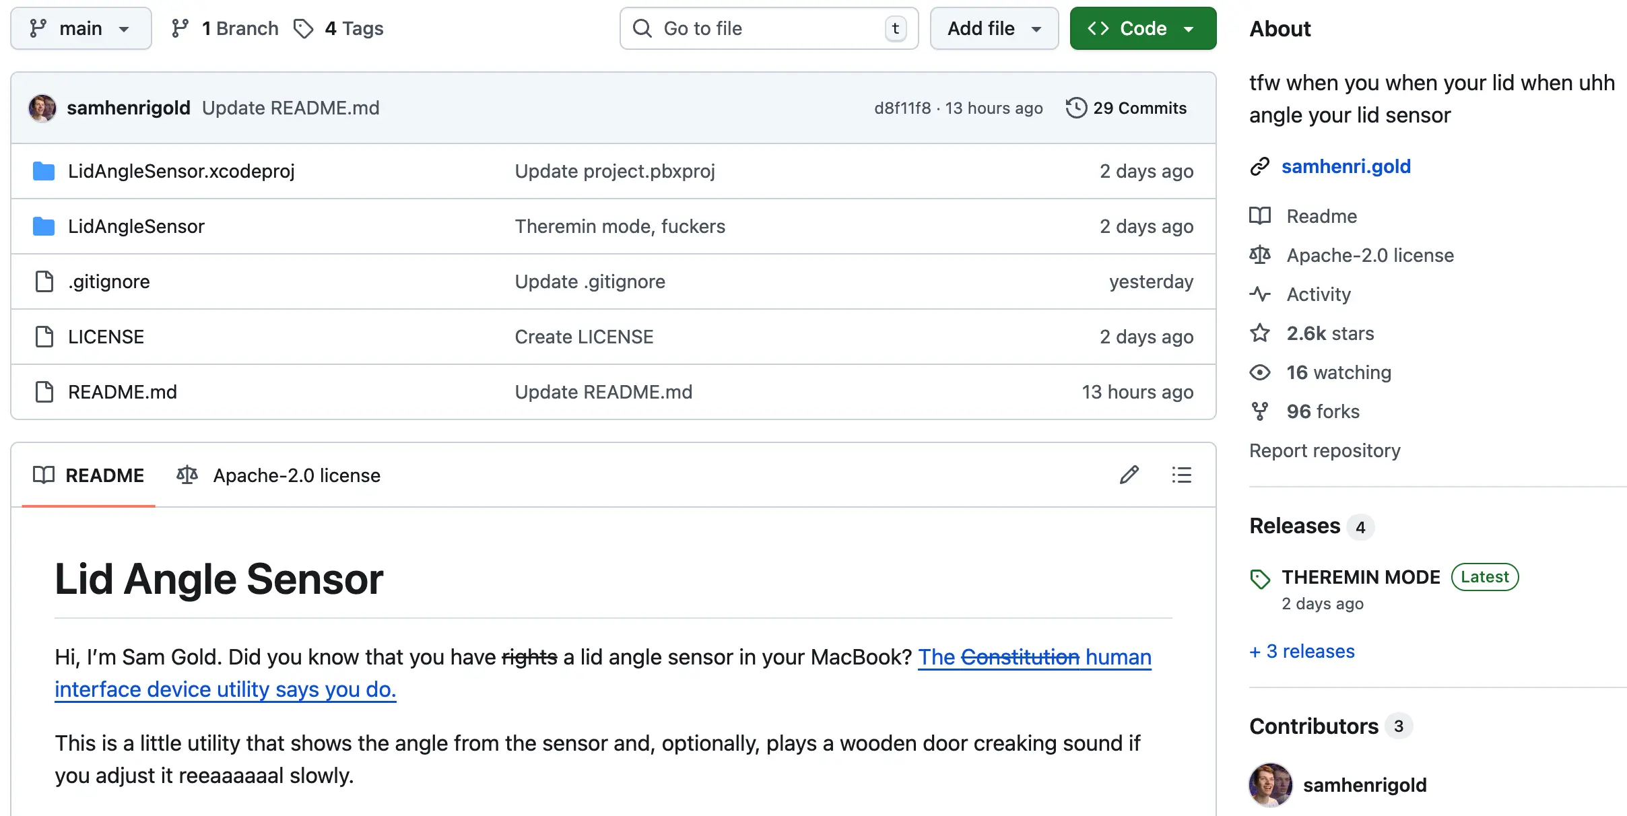Open the README.md file
Viewport: 1627px width, 816px height.
pyautogui.click(x=123, y=392)
